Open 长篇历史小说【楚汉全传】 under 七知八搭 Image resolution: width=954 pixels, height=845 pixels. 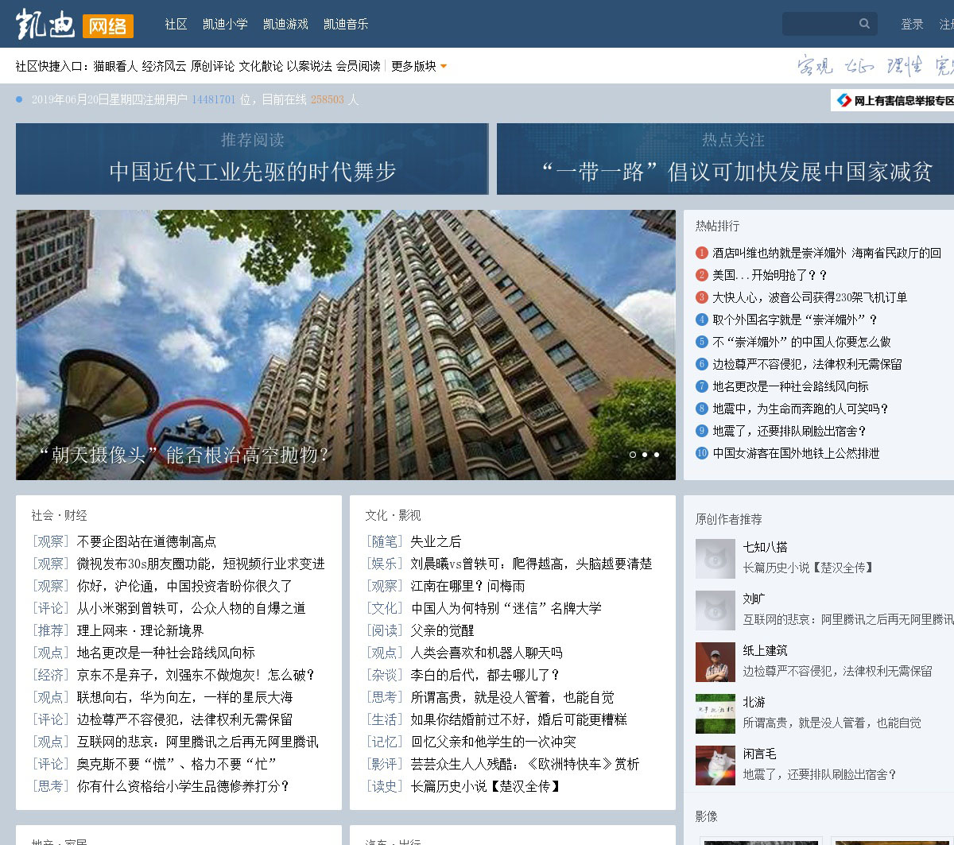coord(809,568)
